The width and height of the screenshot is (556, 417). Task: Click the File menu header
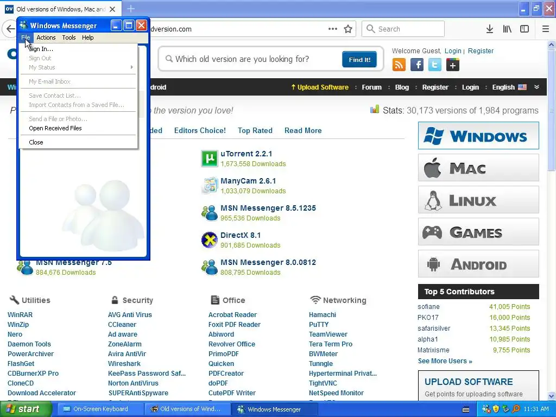(x=26, y=37)
